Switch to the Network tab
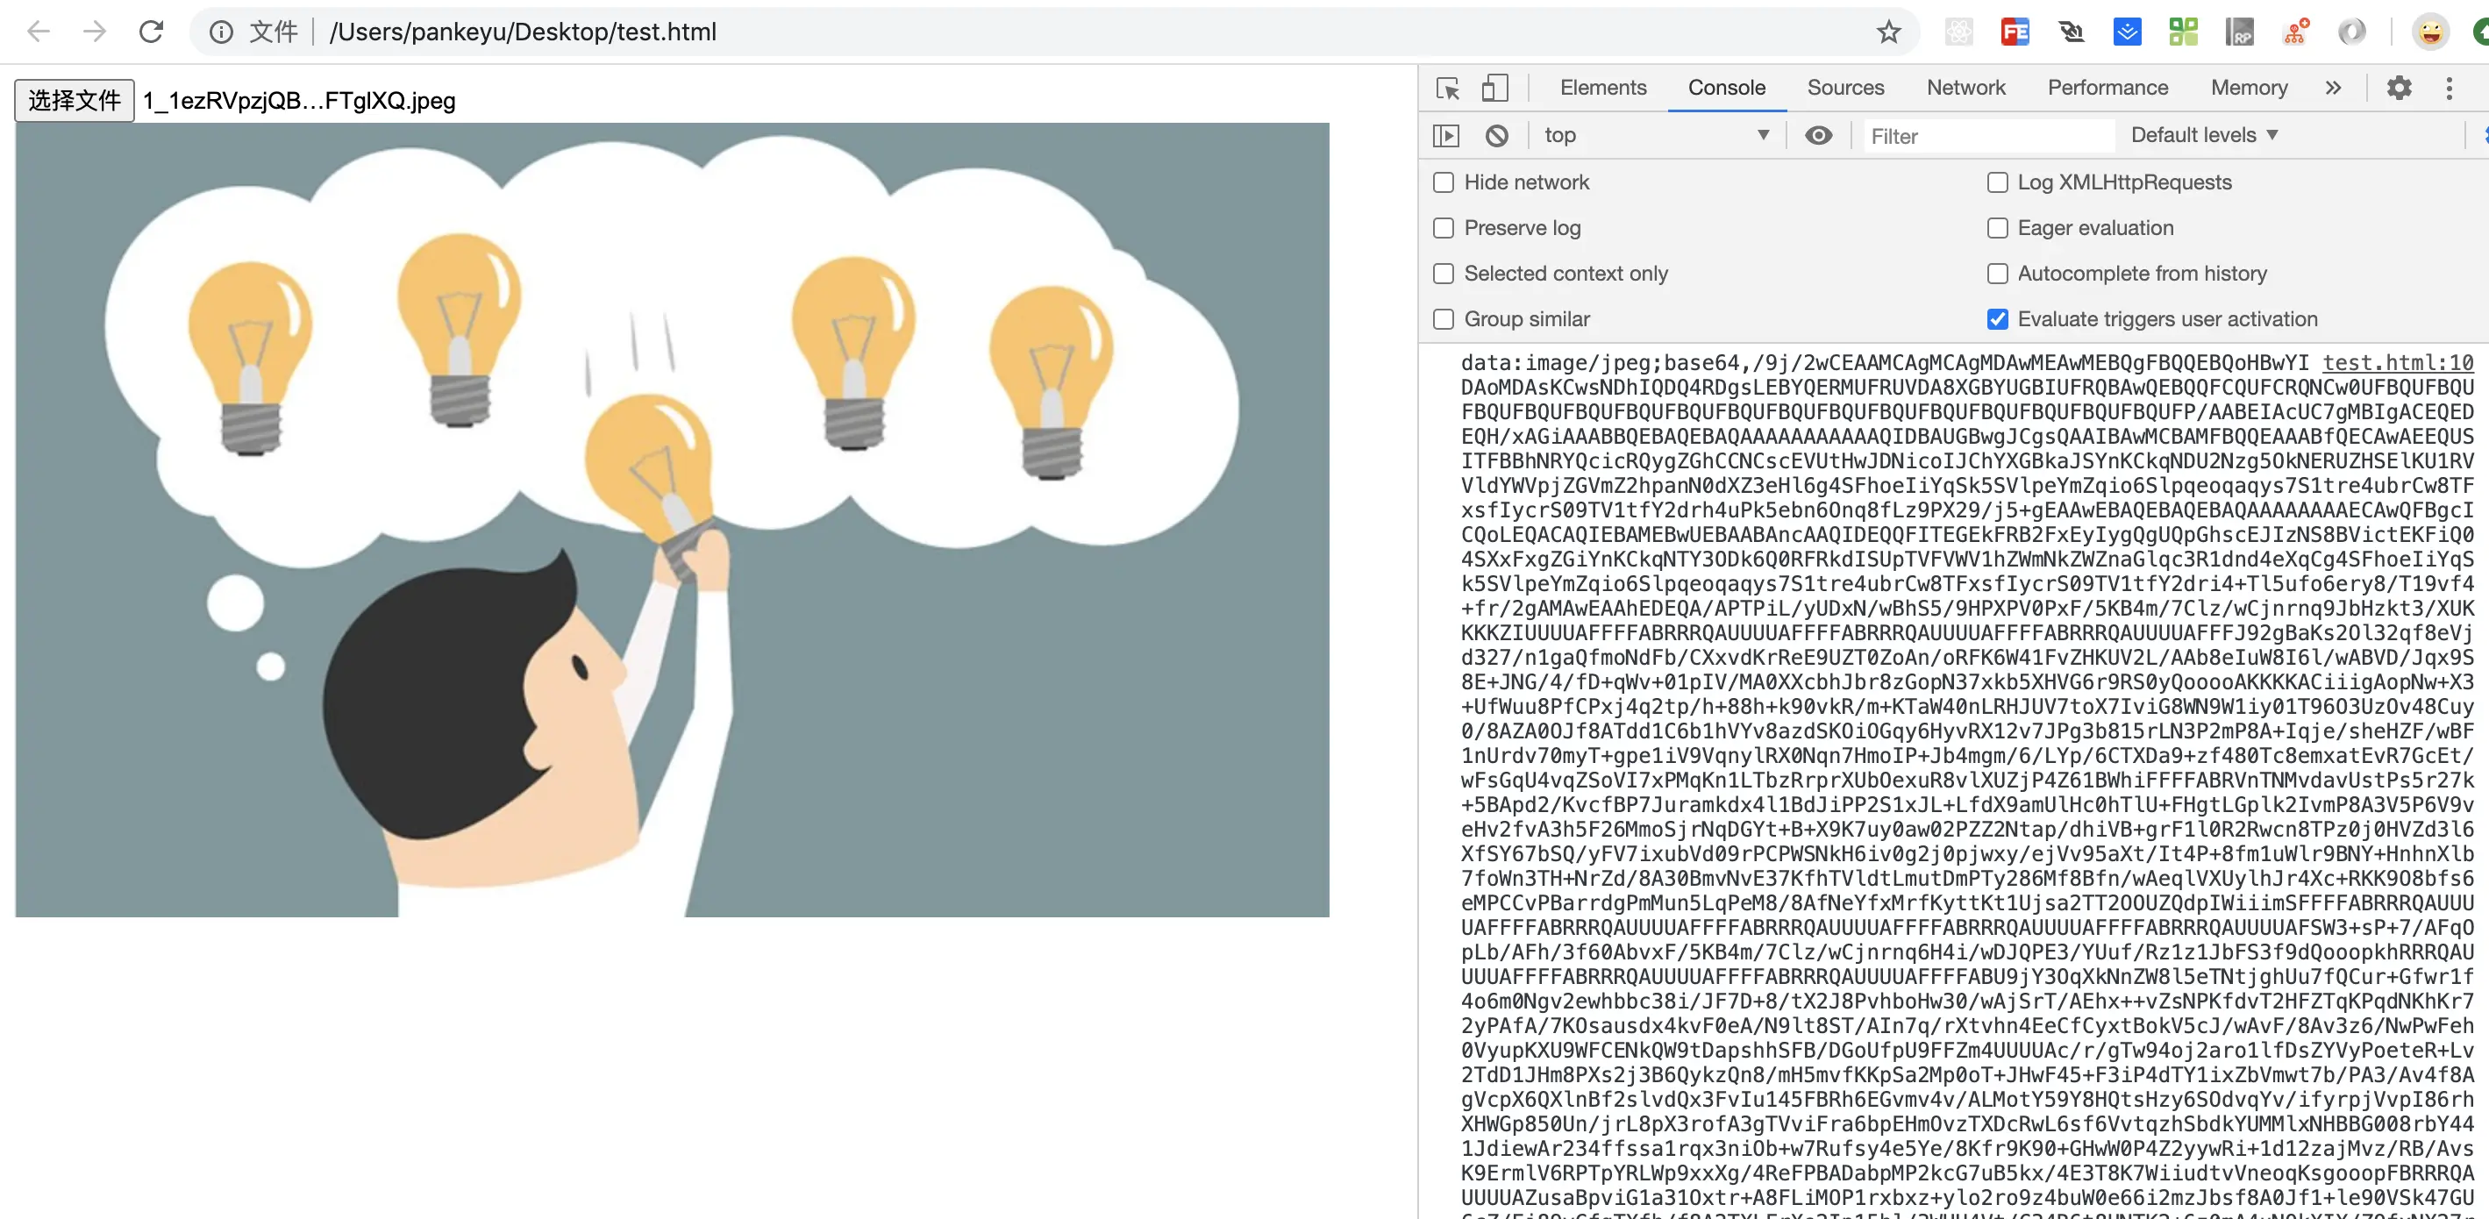 pos(1965,88)
